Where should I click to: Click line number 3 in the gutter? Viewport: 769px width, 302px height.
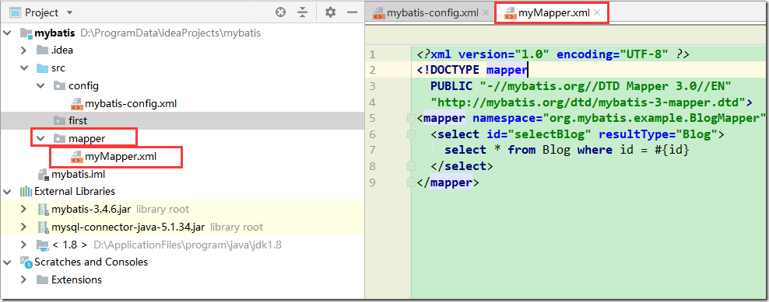click(x=373, y=87)
